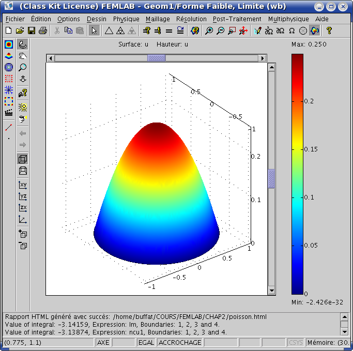Viewport: 353px width, 351px height.
Task: Select the surface plot icon in sidebar
Action: [x=9, y=45]
